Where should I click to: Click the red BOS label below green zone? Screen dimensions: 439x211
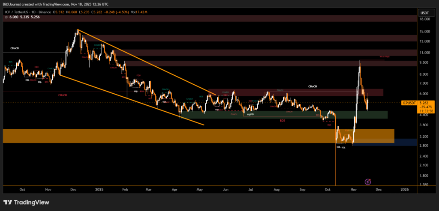click(x=282, y=121)
